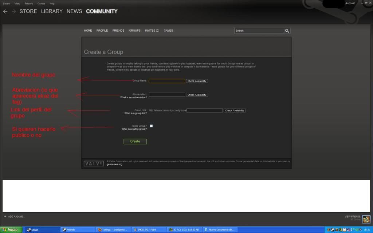Go to community PROFILE tab
373x233 pixels.
tap(102, 31)
